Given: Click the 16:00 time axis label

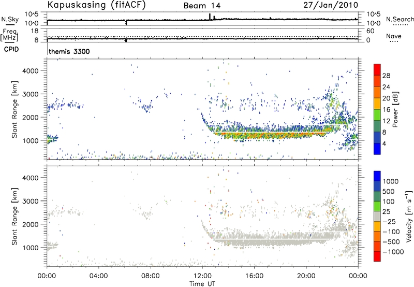Looking at the screenshot, I should [x=254, y=276].
